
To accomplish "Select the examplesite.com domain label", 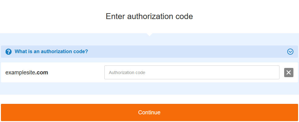I will 27,72.
